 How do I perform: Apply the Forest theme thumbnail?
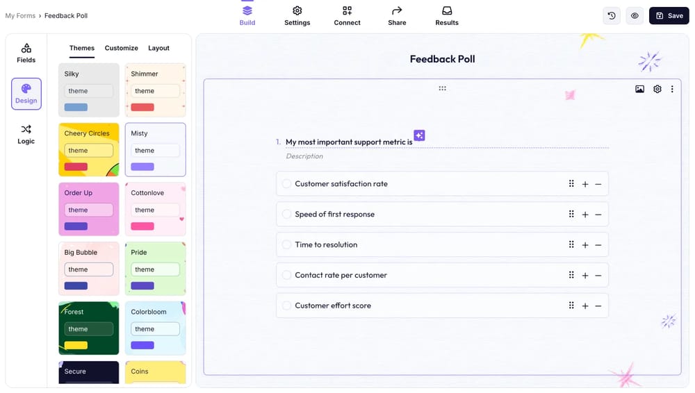(88, 328)
